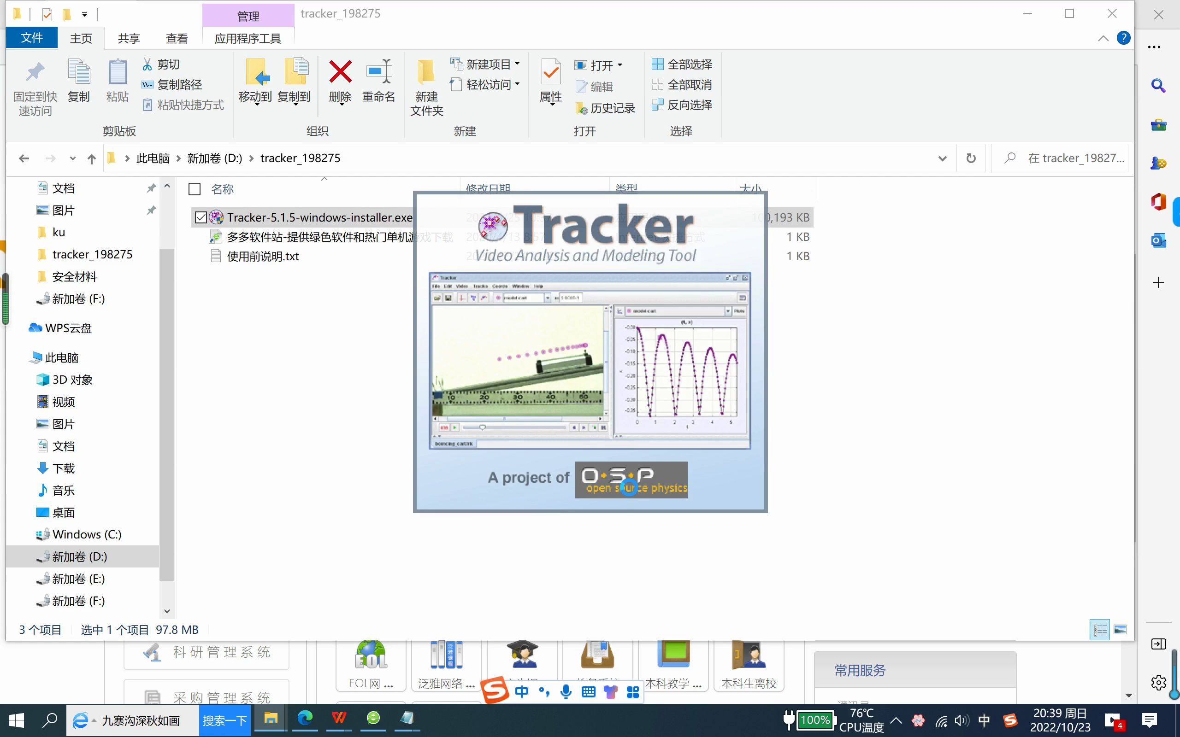Open the notification center on taskbar
Image resolution: width=1180 pixels, height=737 pixels.
1149,720
